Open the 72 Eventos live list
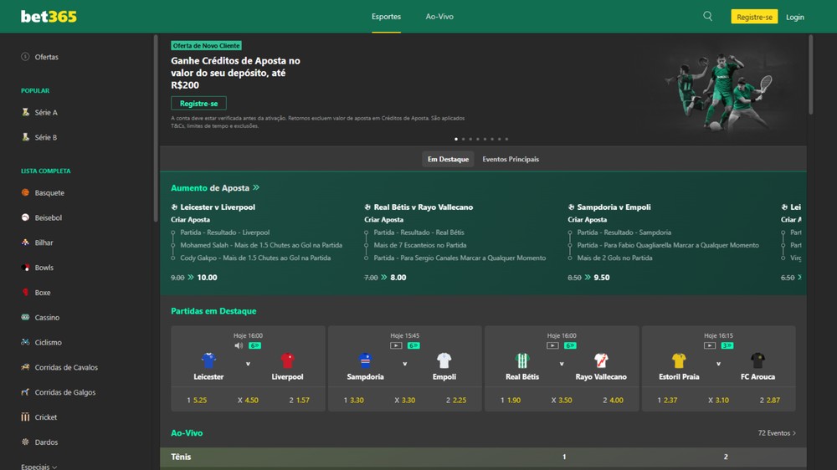The image size is (837, 470). [777, 432]
